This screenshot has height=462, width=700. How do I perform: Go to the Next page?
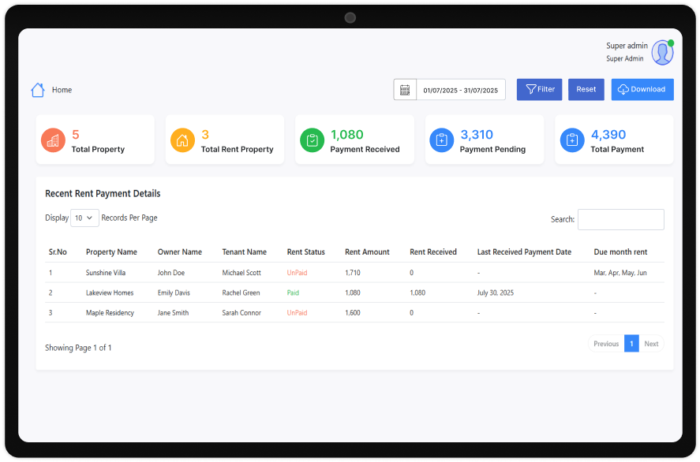click(x=651, y=344)
